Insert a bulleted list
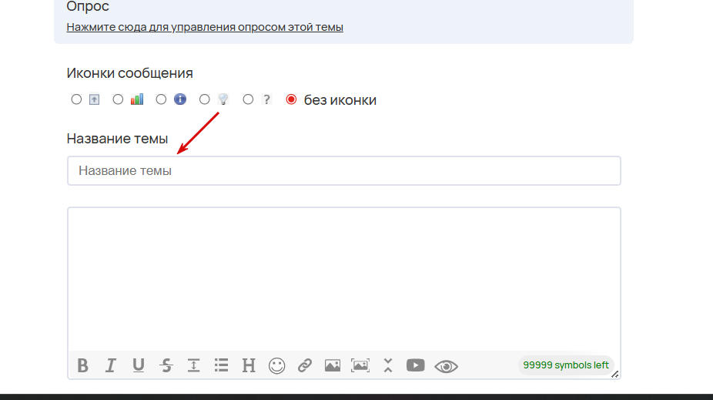 (x=222, y=365)
